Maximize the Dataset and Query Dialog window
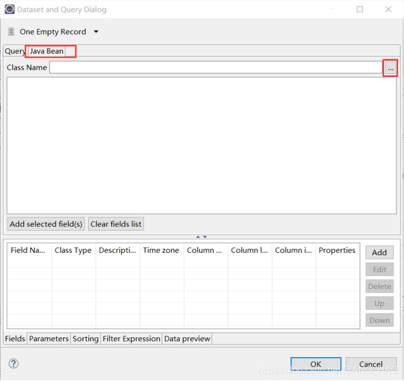The image size is (404, 381). pos(360,9)
